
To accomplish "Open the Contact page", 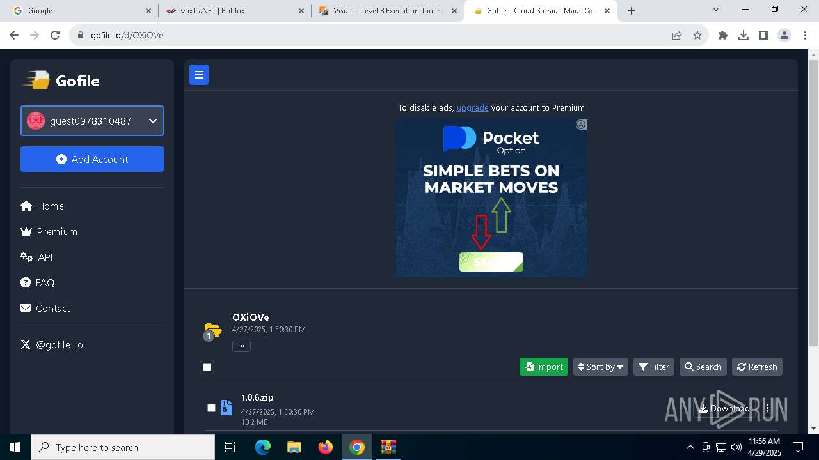I will (x=45, y=308).
